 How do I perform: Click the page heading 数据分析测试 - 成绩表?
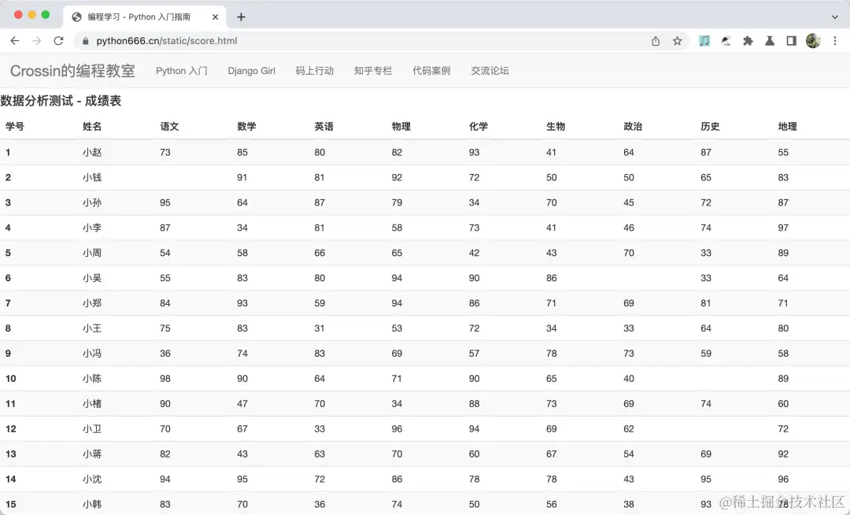[61, 101]
